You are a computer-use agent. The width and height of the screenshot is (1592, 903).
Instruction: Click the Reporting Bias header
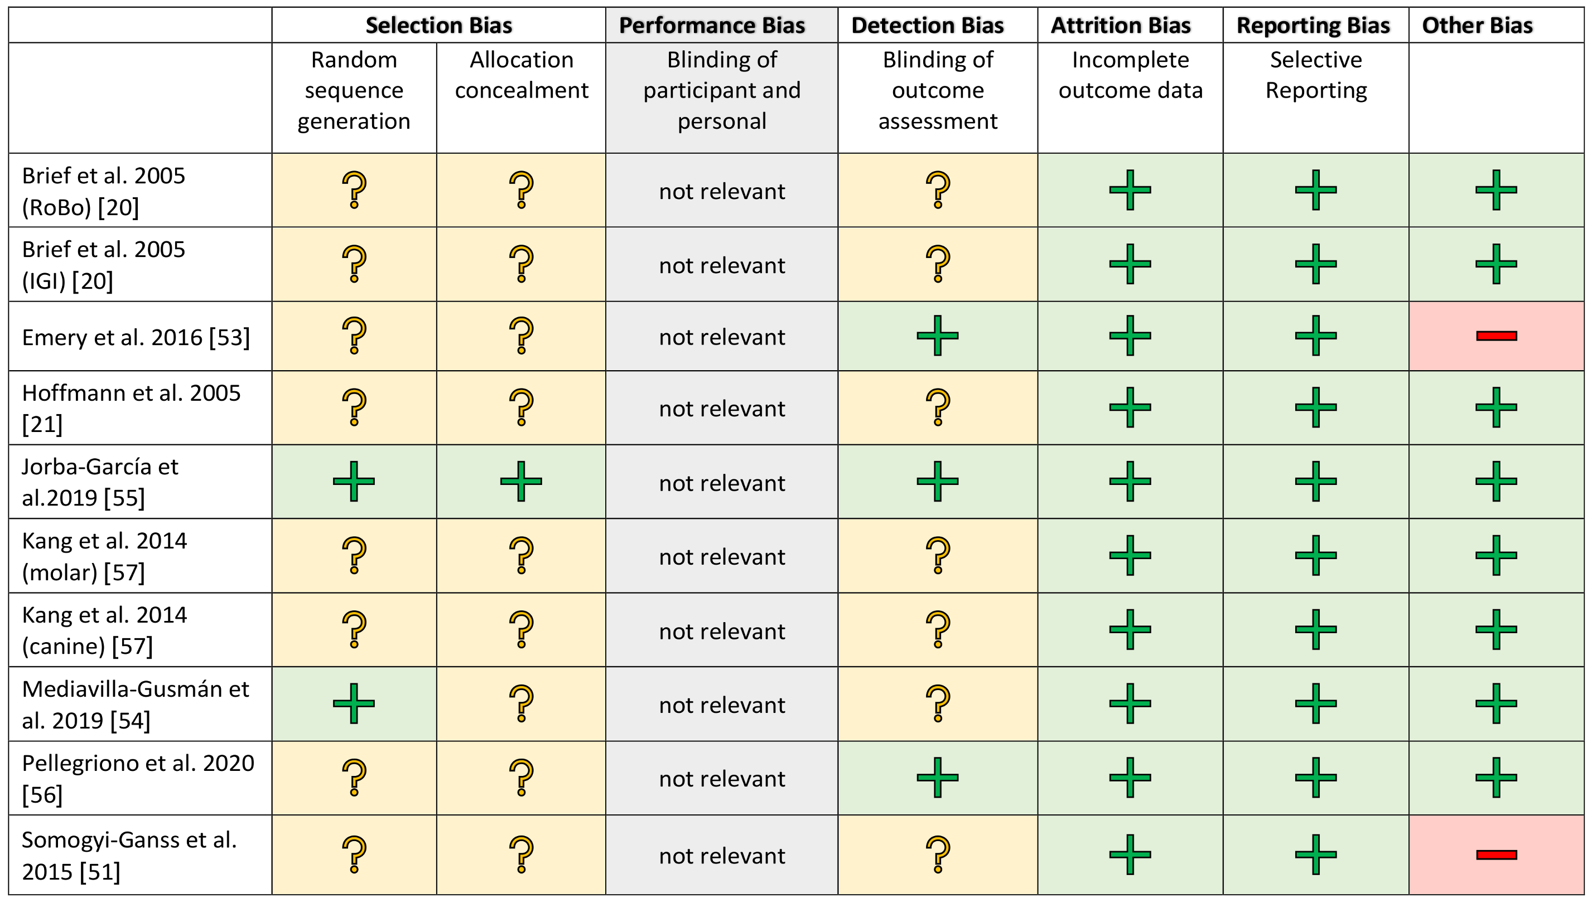(x=1313, y=26)
